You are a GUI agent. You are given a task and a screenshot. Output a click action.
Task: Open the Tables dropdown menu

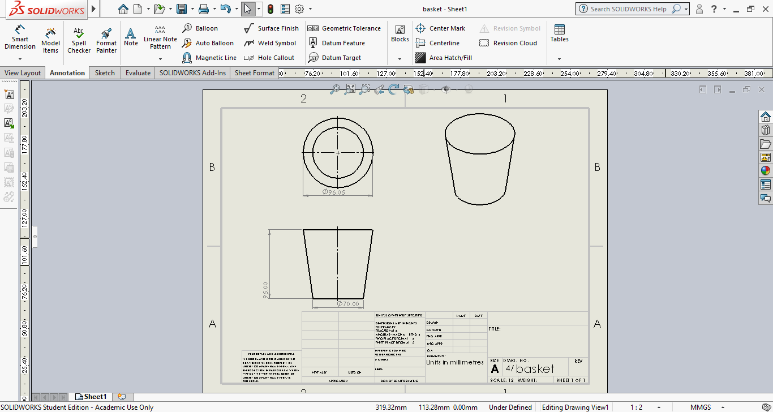(559, 59)
